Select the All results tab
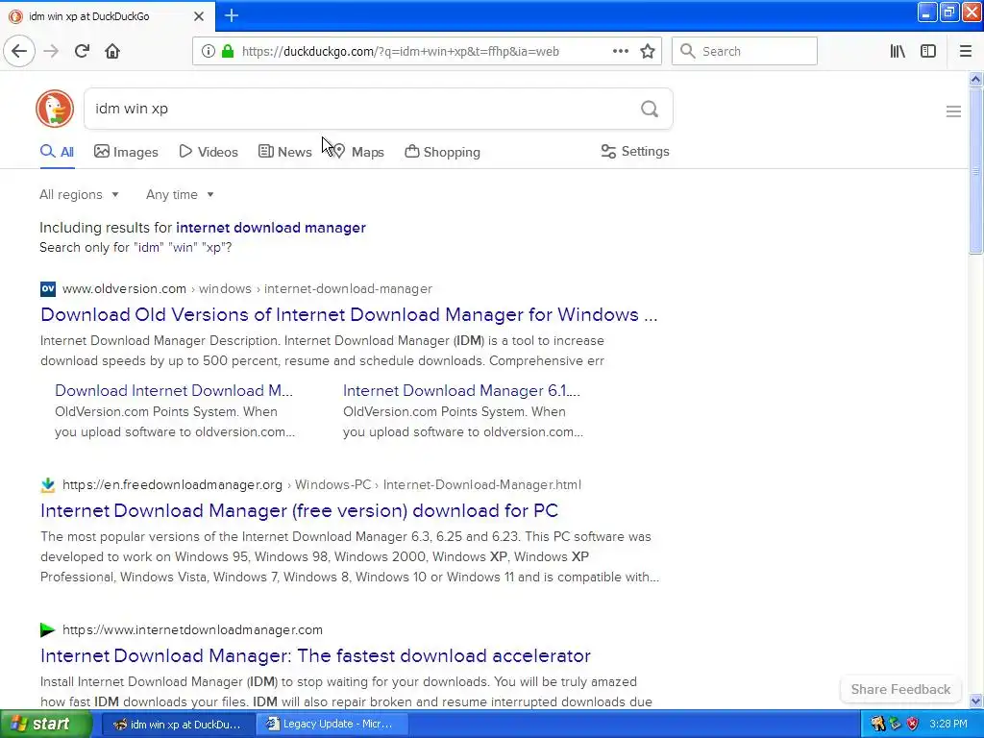The width and height of the screenshot is (984, 738). pos(57,152)
